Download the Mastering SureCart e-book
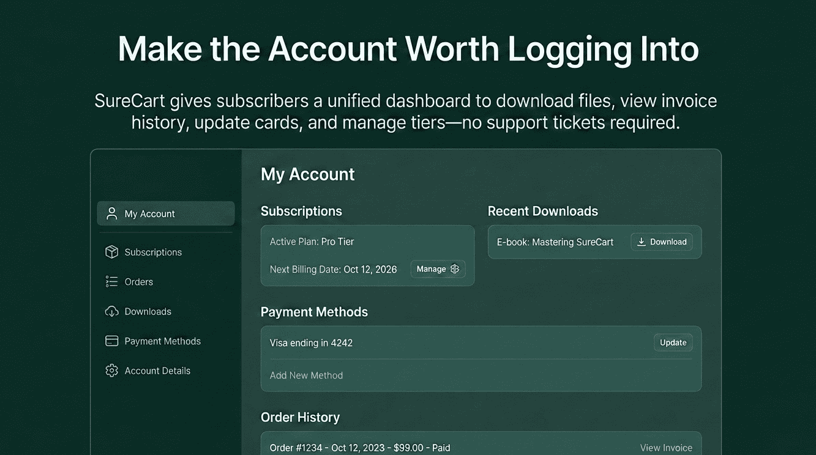816x455 pixels. coord(662,242)
